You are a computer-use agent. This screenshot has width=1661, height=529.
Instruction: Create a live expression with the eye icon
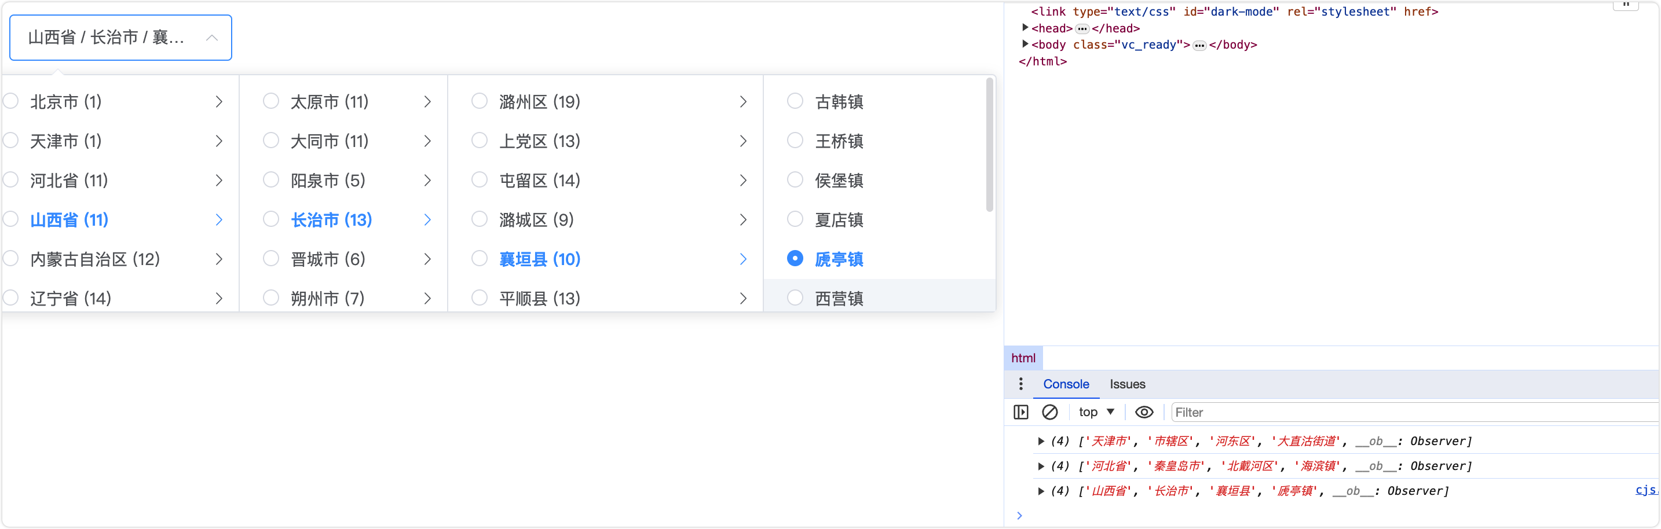tap(1144, 412)
